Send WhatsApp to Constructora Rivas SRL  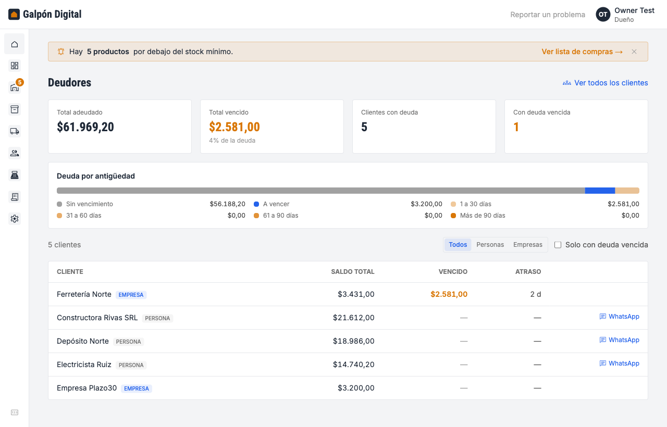pyautogui.click(x=619, y=317)
